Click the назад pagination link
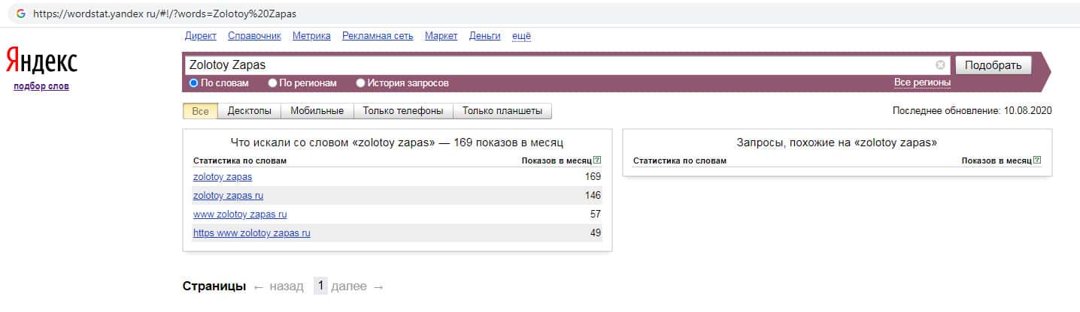 point(287,286)
